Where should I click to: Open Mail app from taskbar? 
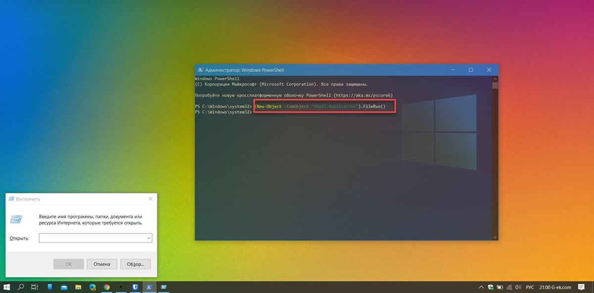pos(64,287)
